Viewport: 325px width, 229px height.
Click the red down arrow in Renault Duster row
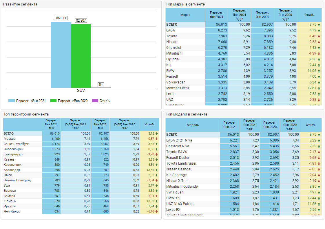point(319,158)
